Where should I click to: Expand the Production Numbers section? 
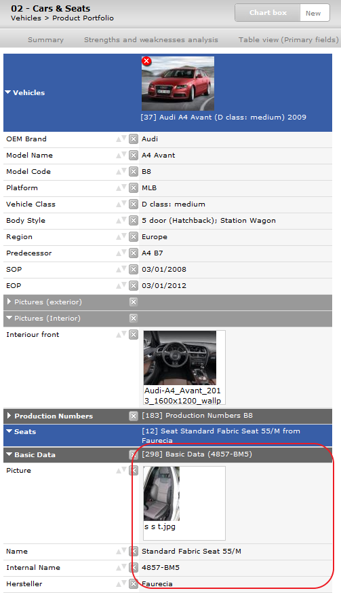pos(9,416)
